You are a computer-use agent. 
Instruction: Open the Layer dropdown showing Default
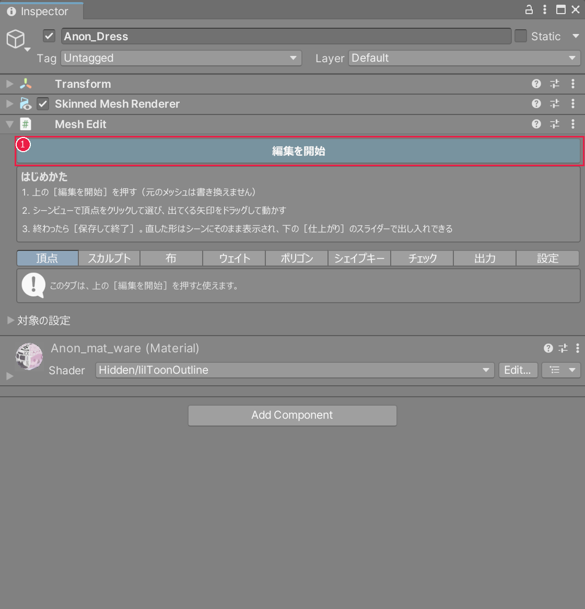464,58
